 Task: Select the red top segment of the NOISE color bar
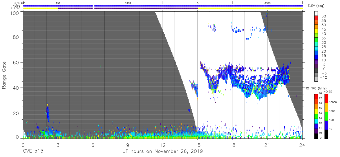point(326,98)
